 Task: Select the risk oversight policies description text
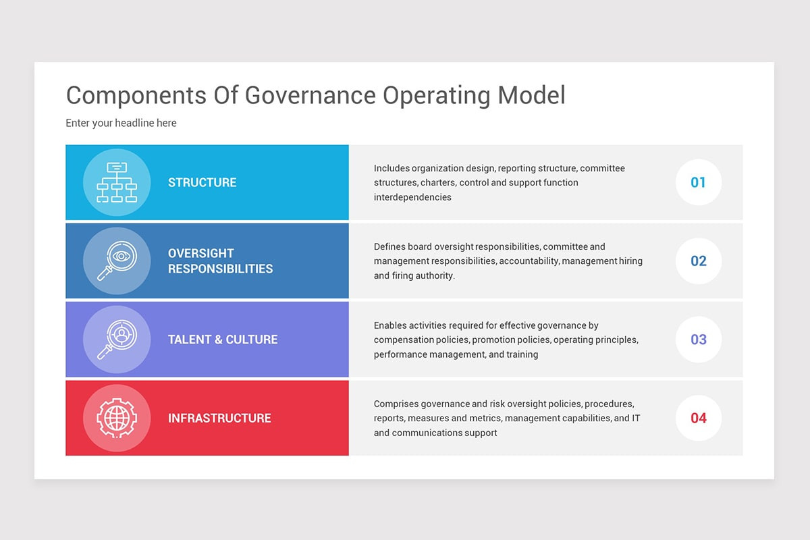506,418
